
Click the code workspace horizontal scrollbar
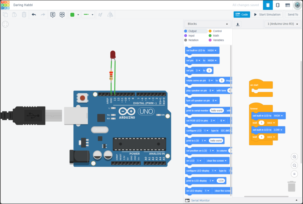pyautogui.click(x=266, y=197)
